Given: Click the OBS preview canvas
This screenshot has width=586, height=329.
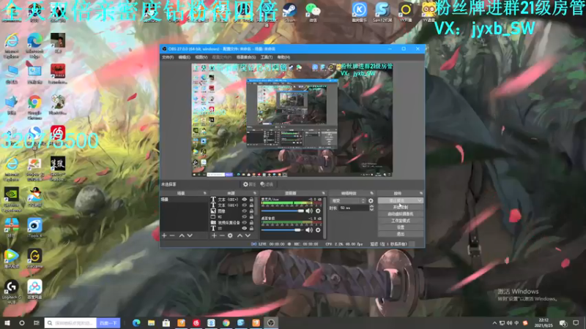Looking at the screenshot, I should 292,120.
